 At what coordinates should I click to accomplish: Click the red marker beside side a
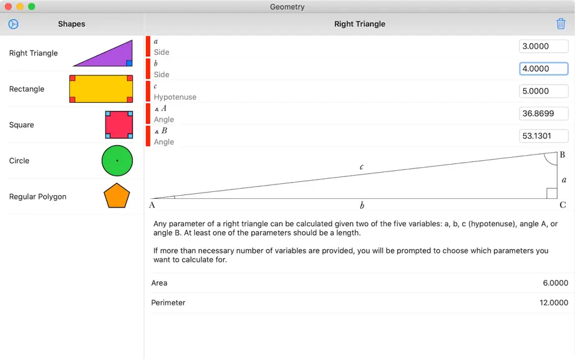coord(148,47)
